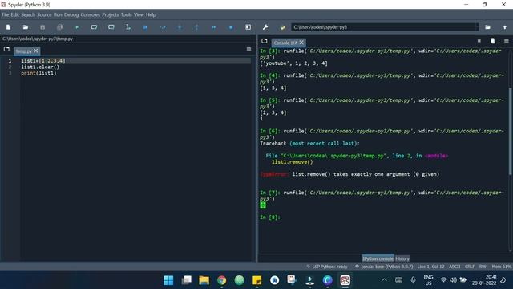Open Preferences wrench icon

[x=265, y=27]
